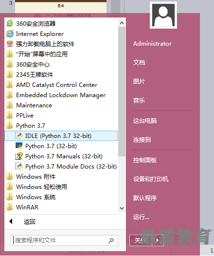This screenshot has height=256, width=214.
Task: Click the WinRAR folder icon
Action: [9, 207]
